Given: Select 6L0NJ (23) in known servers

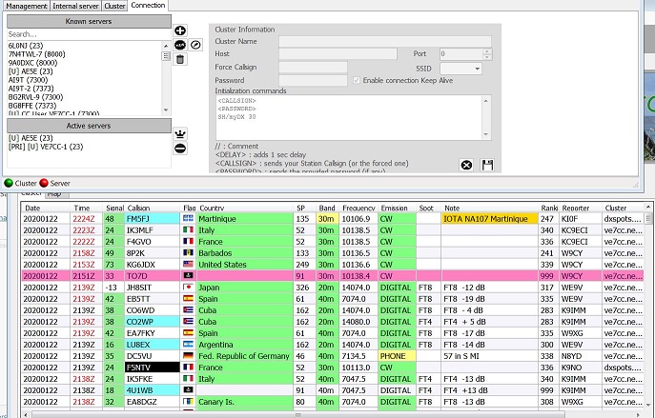Looking at the screenshot, I should point(26,46).
